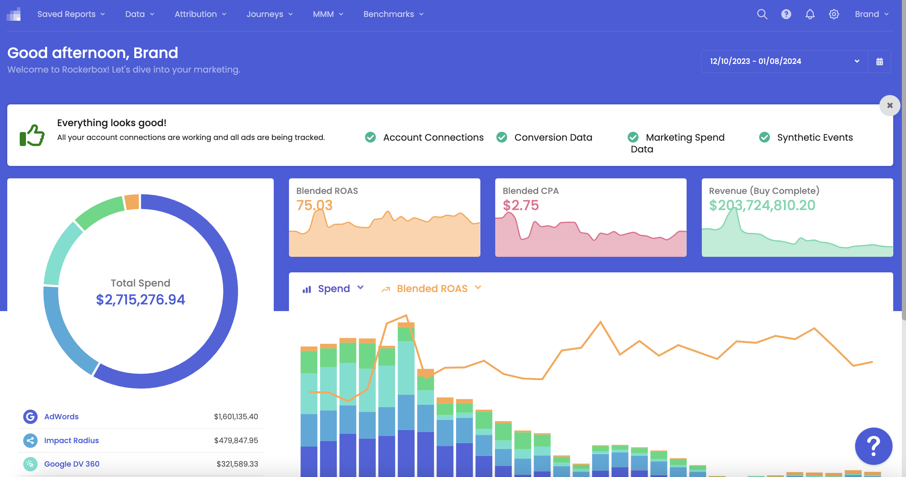Image resolution: width=906 pixels, height=477 pixels.
Task: Open the search icon in top bar
Action: (x=762, y=14)
